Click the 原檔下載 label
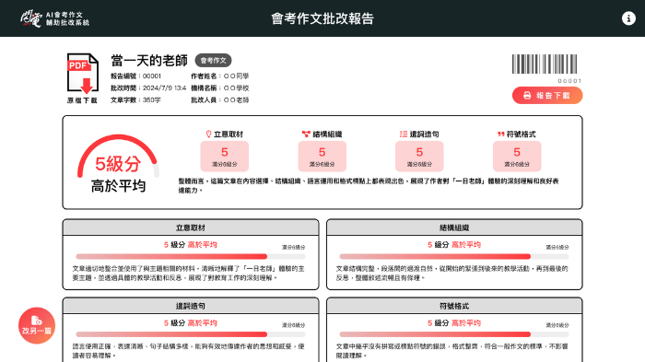Viewport: 645px width, 362px height. [82, 100]
